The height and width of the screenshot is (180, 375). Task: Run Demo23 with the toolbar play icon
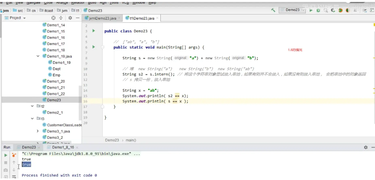coord(311,10)
